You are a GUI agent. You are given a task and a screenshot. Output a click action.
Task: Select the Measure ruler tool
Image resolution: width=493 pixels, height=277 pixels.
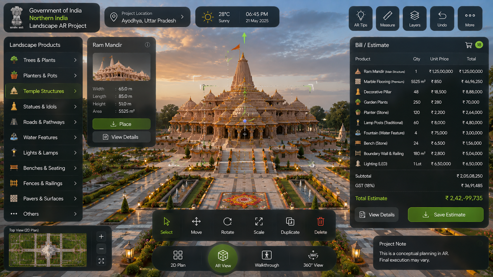pos(387,19)
